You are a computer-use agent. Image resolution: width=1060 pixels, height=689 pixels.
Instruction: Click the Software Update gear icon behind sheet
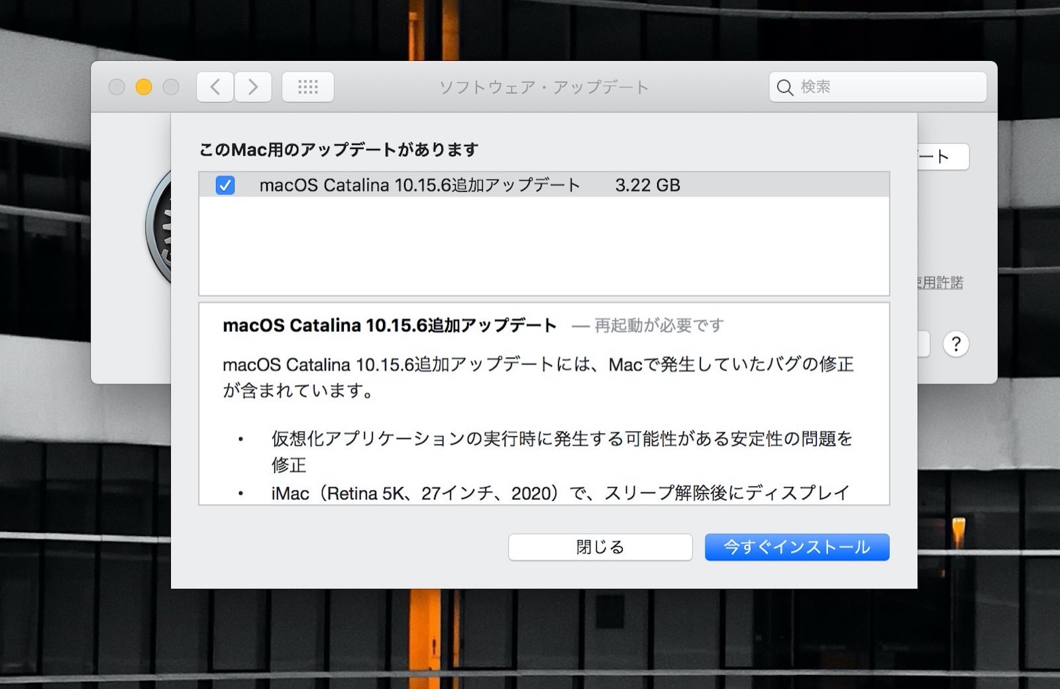coord(158,227)
